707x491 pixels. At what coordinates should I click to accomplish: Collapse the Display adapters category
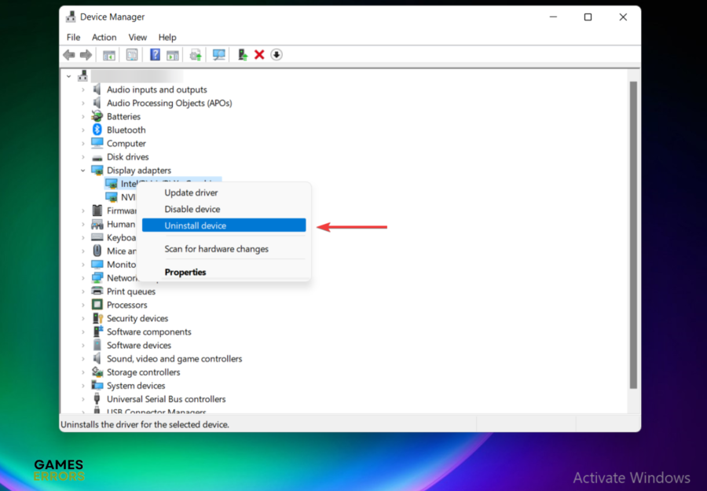pos(83,170)
